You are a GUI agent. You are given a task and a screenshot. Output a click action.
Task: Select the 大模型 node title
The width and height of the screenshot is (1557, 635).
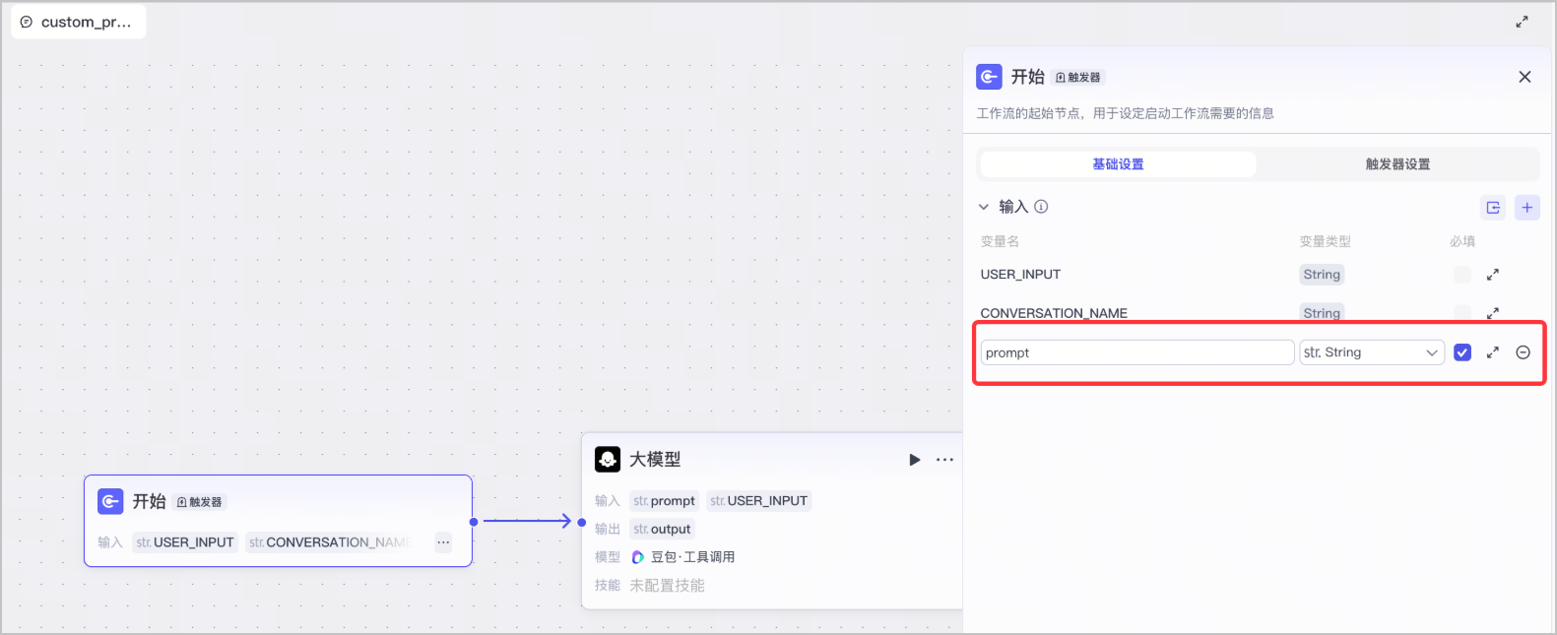(x=655, y=460)
